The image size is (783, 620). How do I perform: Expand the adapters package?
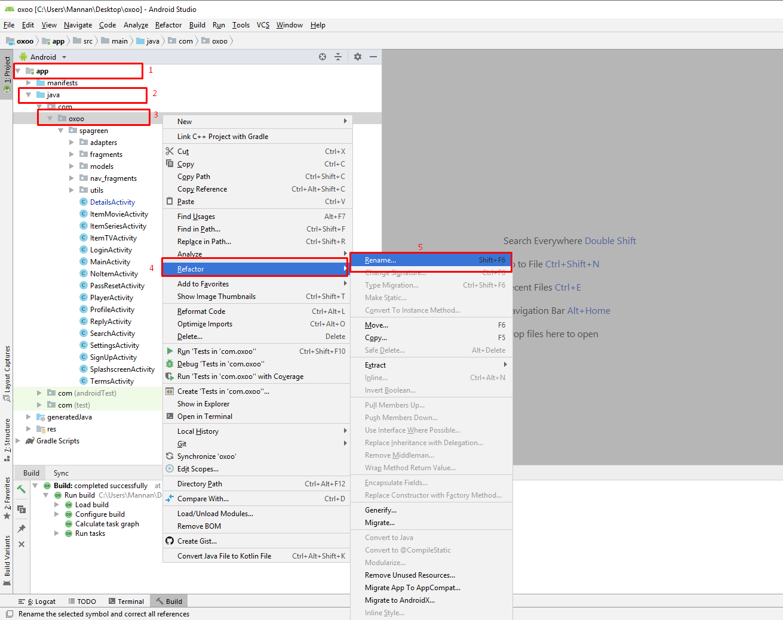tap(71, 143)
